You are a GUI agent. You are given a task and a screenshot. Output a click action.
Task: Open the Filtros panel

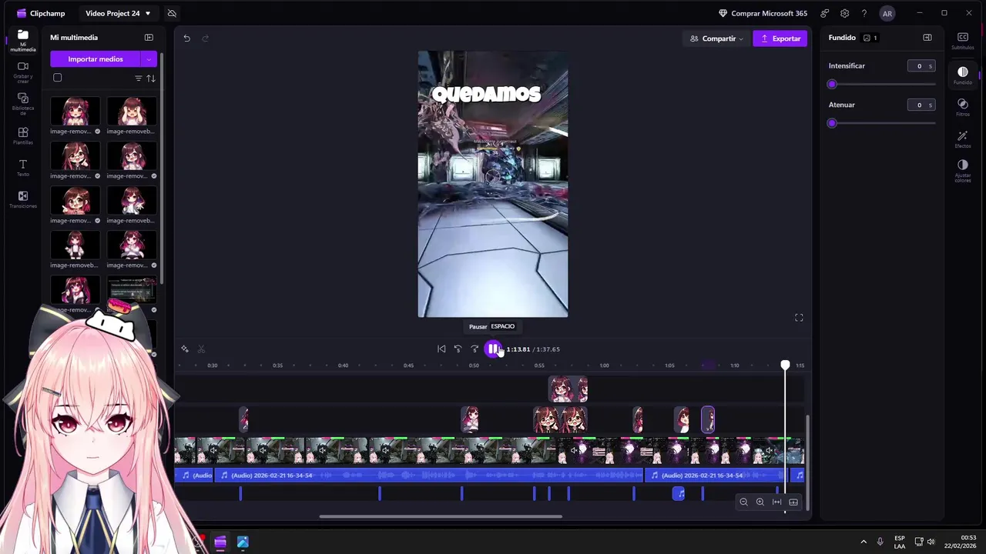click(963, 107)
